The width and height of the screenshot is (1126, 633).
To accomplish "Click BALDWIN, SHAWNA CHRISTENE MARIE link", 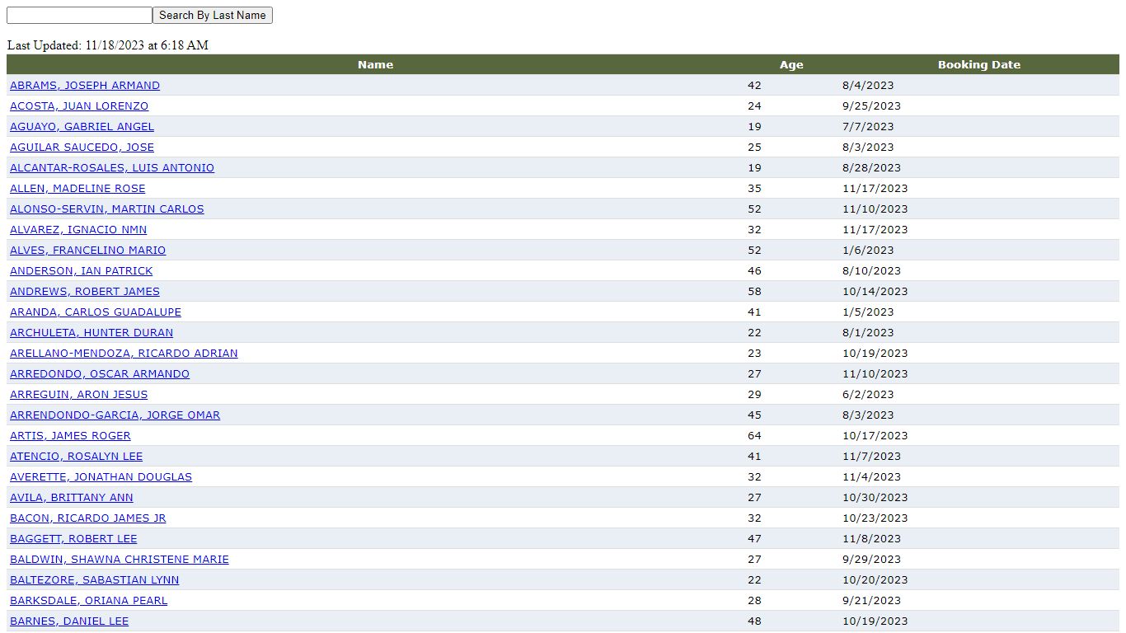I will click(120, 560).
